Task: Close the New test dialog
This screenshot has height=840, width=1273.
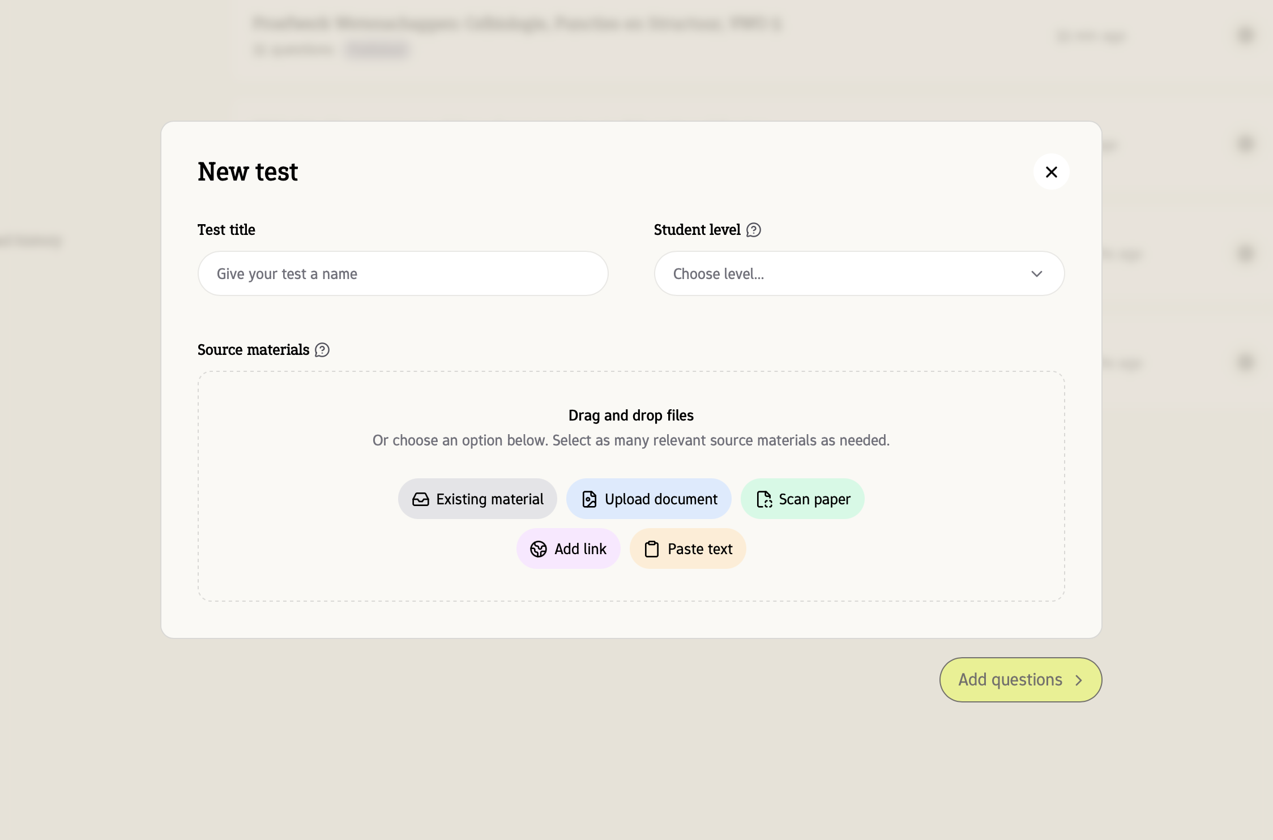Action: (1051, 172)
